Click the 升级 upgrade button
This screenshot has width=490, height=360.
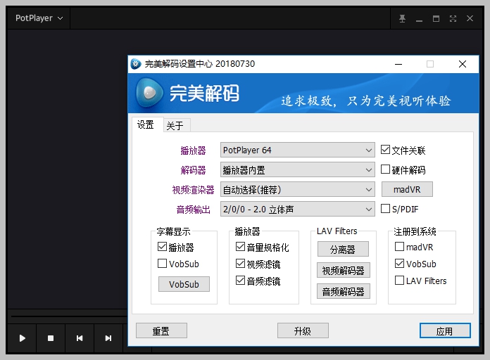point(303,330)
